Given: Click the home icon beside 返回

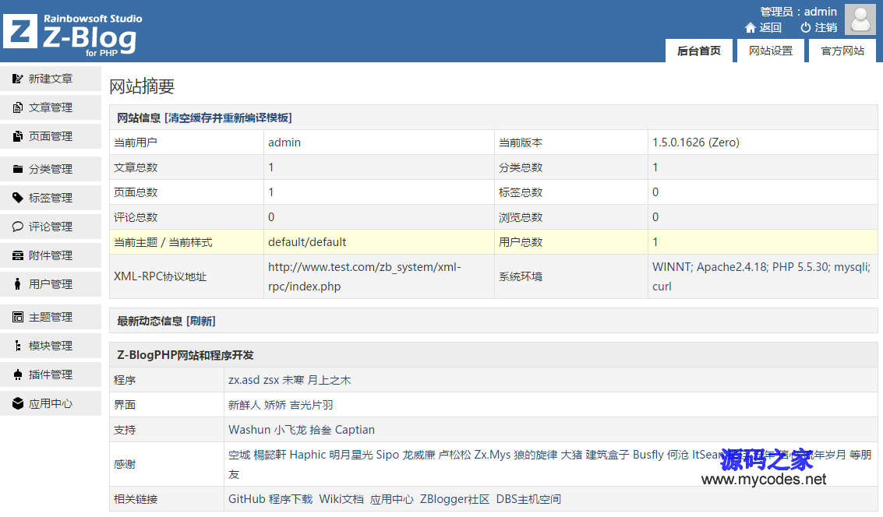Looking at the screenshot, I should [750, 27].
